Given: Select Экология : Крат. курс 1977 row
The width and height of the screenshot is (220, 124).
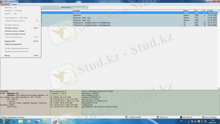Looking at the screenshot, I should point(129,18).
